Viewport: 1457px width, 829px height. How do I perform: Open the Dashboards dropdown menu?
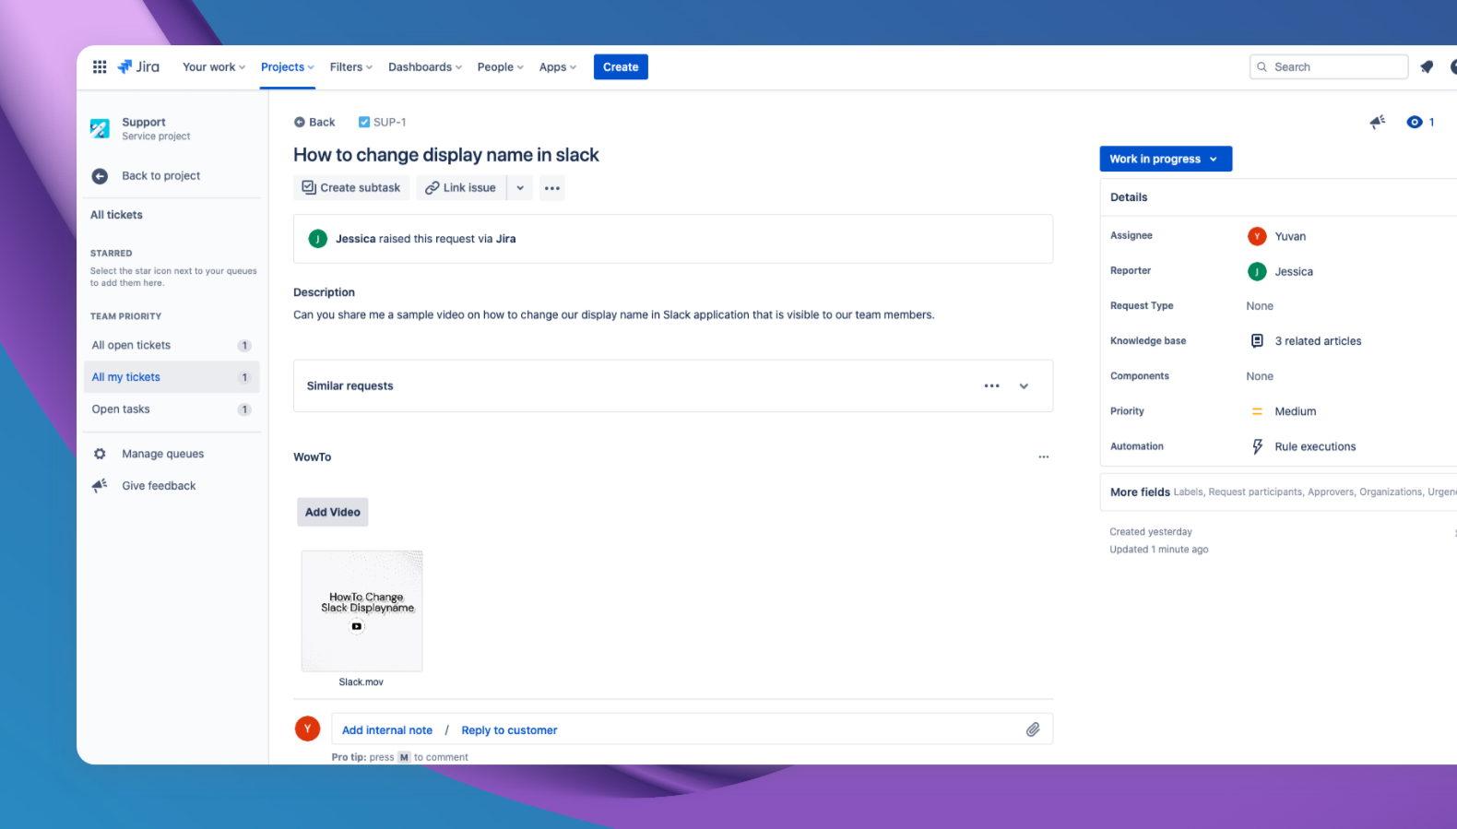click(425, 67)
